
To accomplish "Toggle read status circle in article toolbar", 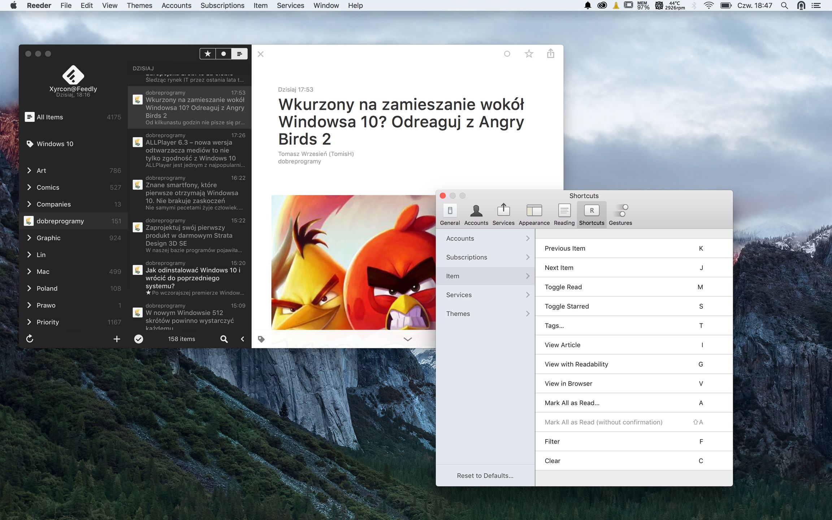I will click(x=507, y=54).
